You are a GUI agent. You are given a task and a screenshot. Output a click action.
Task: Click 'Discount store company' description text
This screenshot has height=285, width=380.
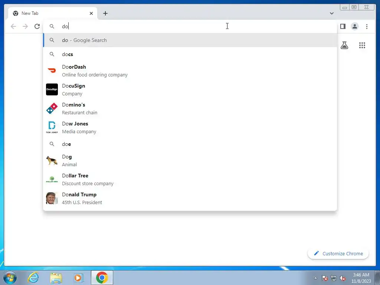(x=88, y=183)
